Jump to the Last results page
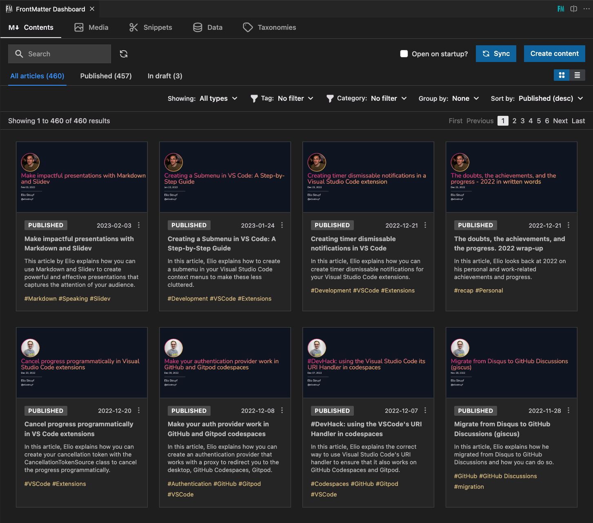 click(578, 121)
